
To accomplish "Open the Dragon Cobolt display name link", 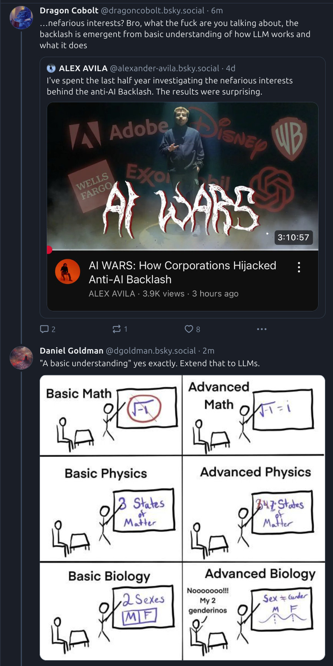I will click(x=69, y=11).
